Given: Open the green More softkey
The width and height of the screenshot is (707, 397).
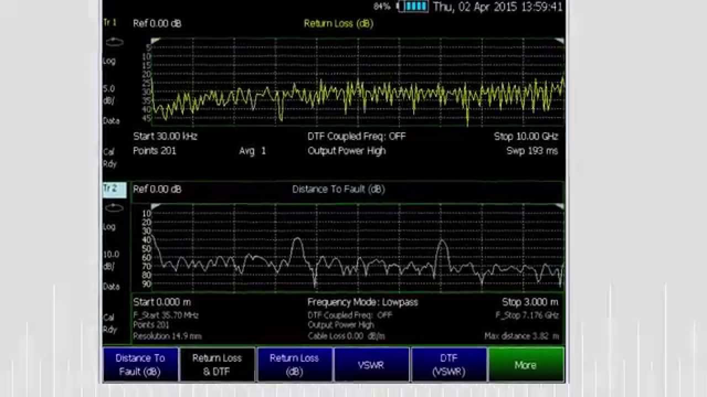Looking at the screenshot, I should pos(525,364).
